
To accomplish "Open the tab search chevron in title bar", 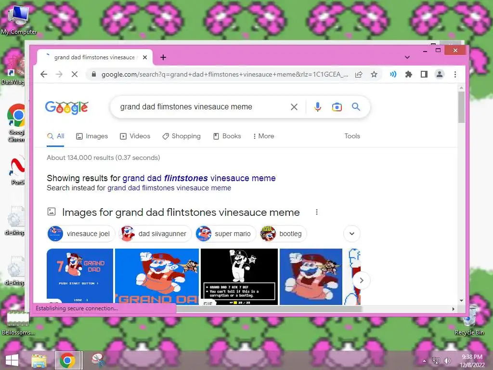I will tap(407, 57).
